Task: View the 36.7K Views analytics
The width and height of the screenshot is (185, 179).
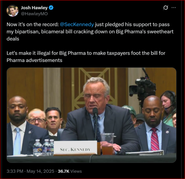Action: coord(70,171)
